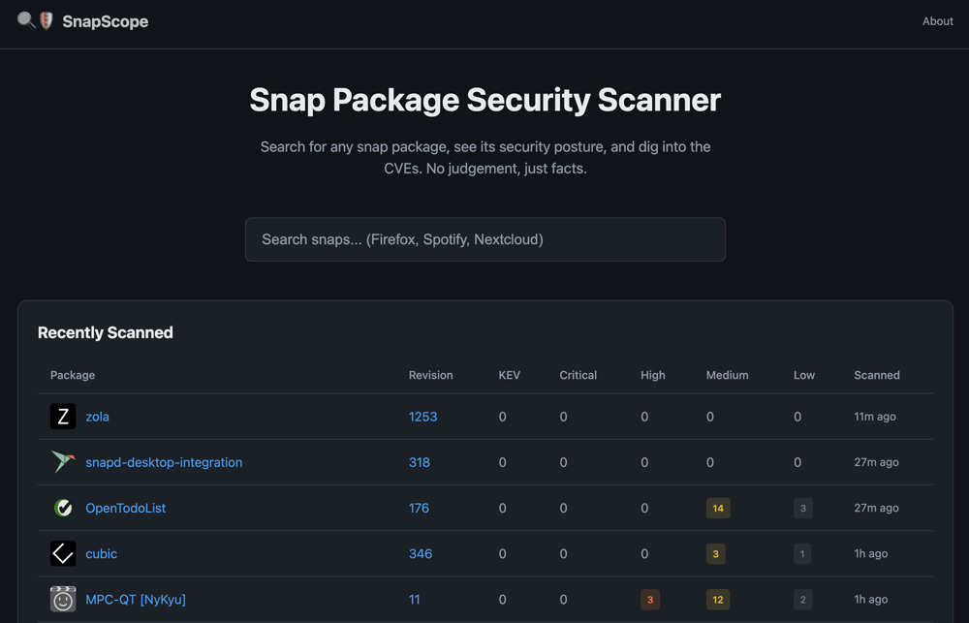Open OpenTodoList revision 176
The width and height of the screenshot is (969, 623).
(419, 508)
